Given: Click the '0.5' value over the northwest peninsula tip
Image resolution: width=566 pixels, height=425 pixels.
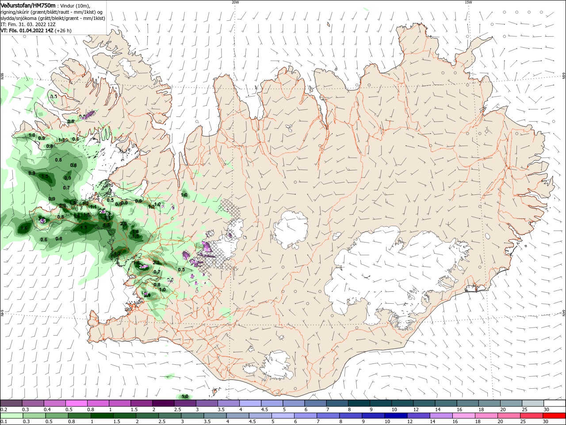Looking at the screenshot, I should (x=54, y=97).
